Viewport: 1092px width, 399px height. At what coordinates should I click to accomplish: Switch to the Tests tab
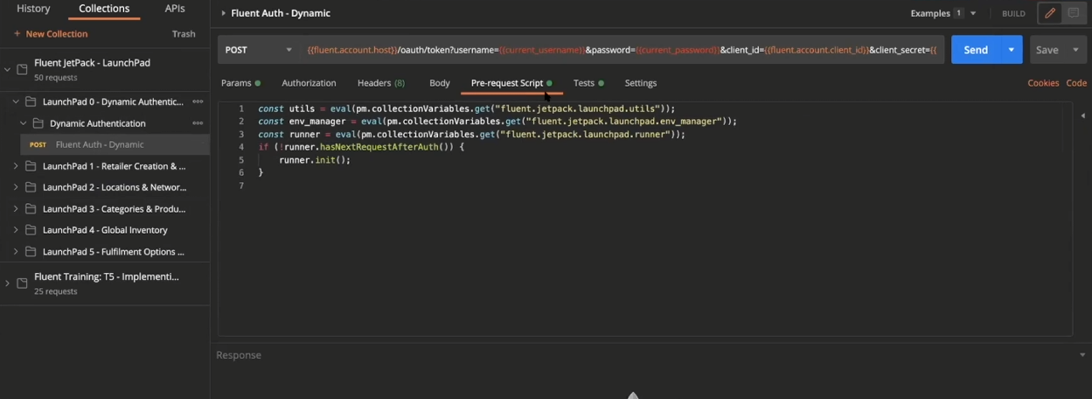click(583, 83)
